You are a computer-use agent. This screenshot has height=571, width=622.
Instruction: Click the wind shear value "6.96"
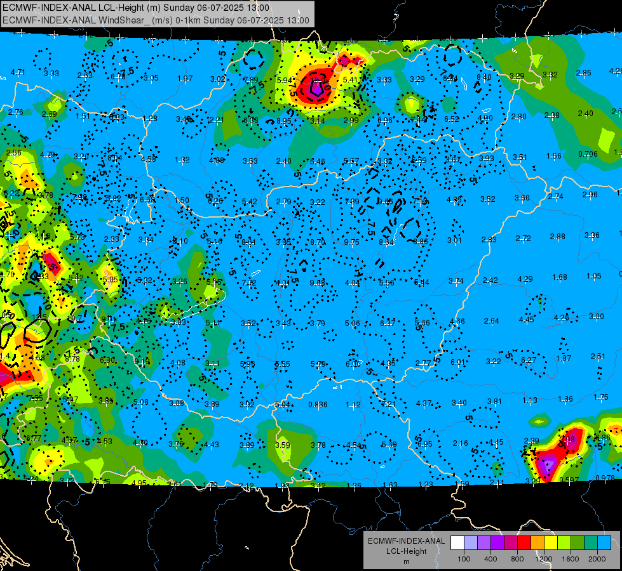[385, 120]
